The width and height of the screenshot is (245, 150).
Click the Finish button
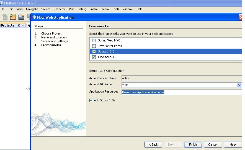(x=193, y=144)
